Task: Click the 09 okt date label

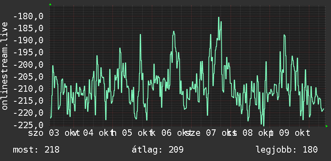Action: click(295, 133)
